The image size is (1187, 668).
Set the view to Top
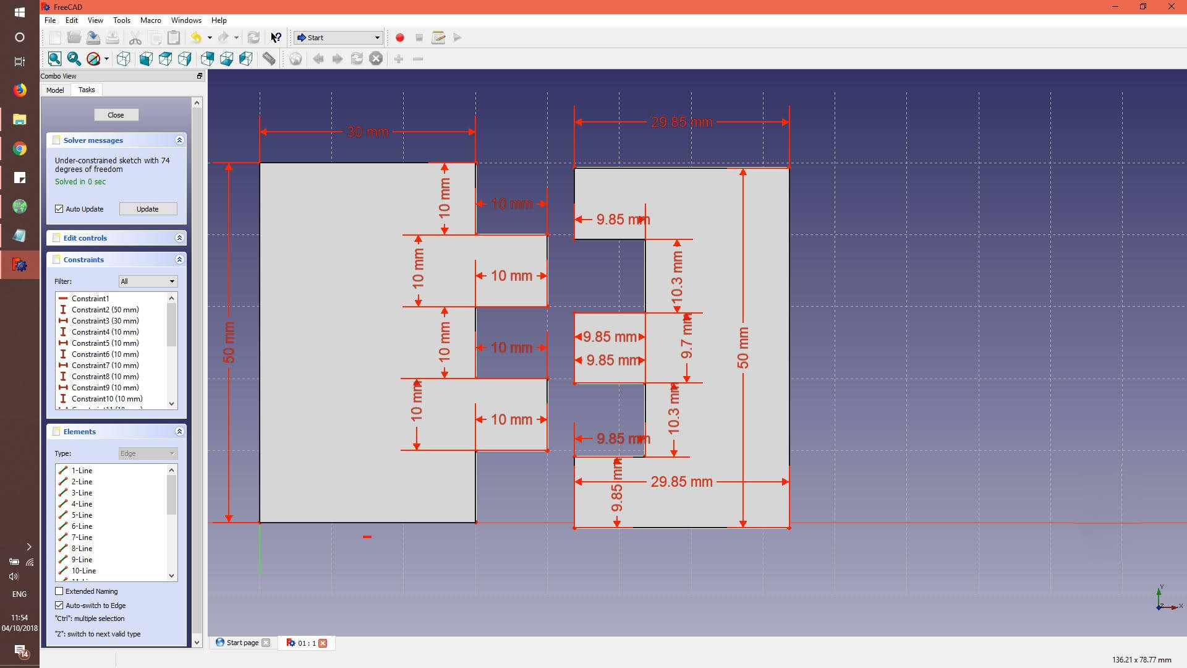point(165,59)
